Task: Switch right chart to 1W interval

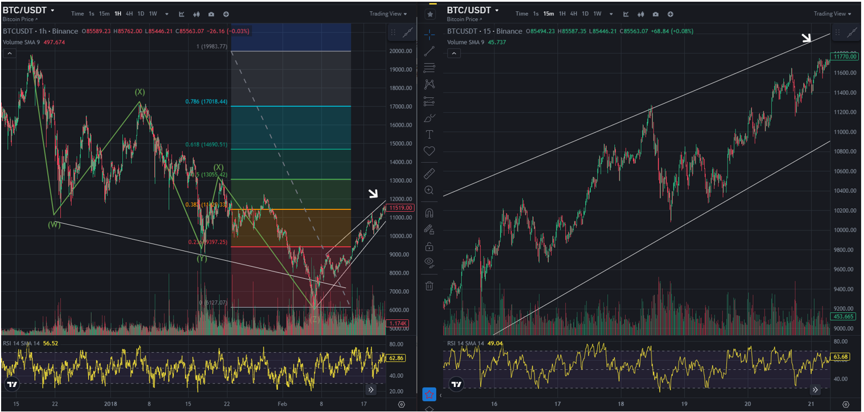Action: pos(597,14)
